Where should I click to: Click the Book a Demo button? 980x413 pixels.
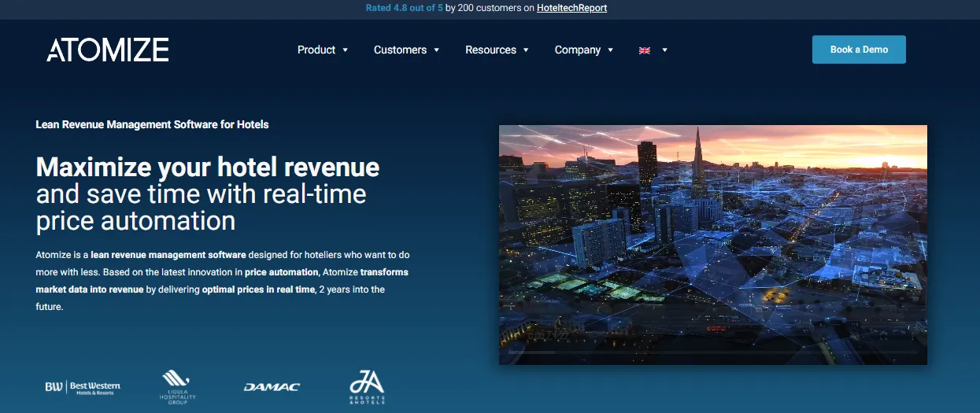tap(859, 50)
